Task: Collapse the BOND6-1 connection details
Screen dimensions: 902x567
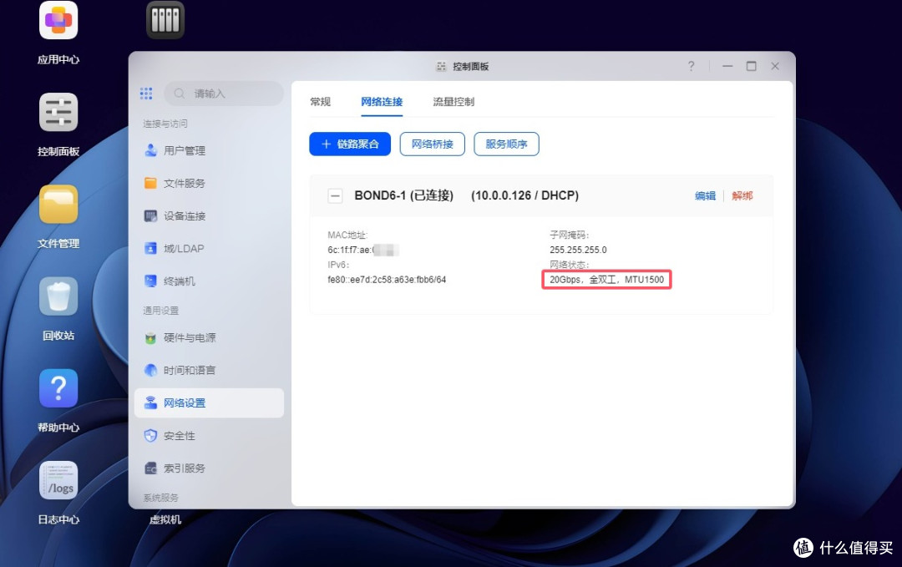Action: [x=335, y=196]
